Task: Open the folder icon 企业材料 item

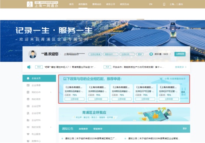Action: click(28, 120)
